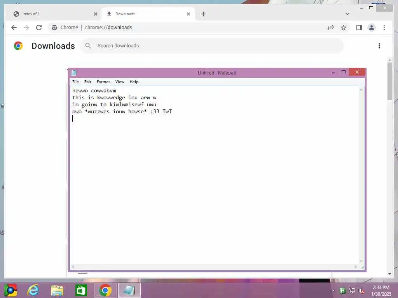Click first taskbar pinned app icon
Image resolution: width=398 pixels, height=298 pixels.
(x=10, y=290)
